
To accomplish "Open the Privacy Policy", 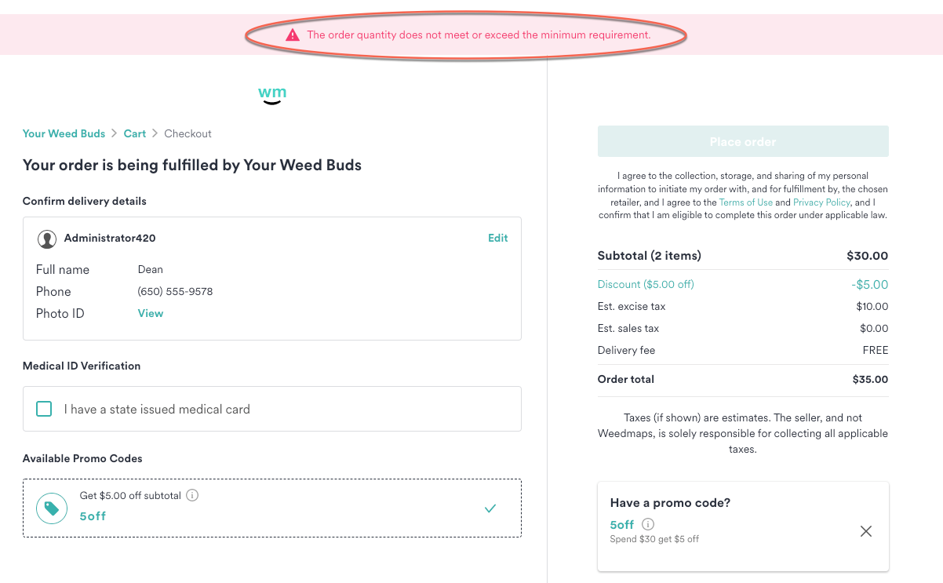I will (x=821, y=202).
